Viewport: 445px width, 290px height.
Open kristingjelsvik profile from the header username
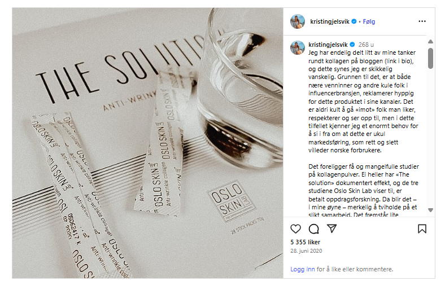[x=330, y=21]
